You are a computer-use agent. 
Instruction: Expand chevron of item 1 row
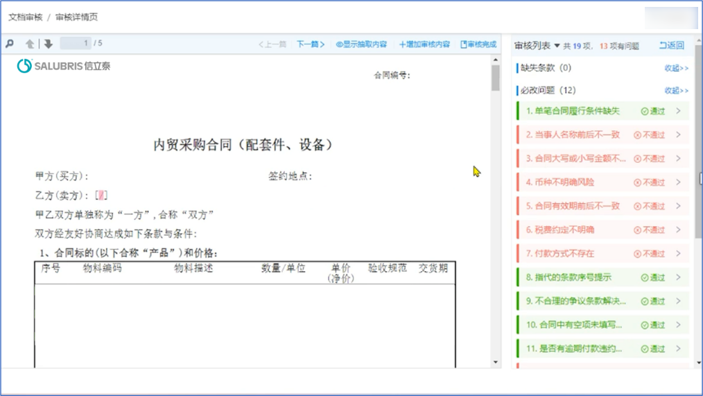point(678,111)
